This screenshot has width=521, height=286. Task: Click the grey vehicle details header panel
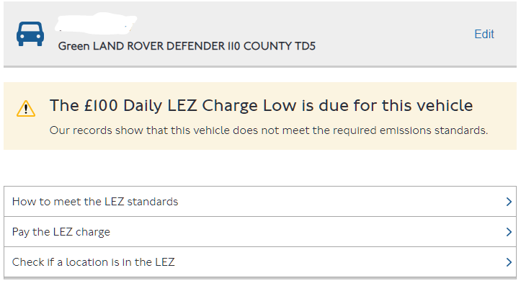tap(260, 34)
